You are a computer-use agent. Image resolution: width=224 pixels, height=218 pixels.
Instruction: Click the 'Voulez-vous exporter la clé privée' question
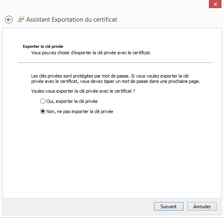pos(83,91)
